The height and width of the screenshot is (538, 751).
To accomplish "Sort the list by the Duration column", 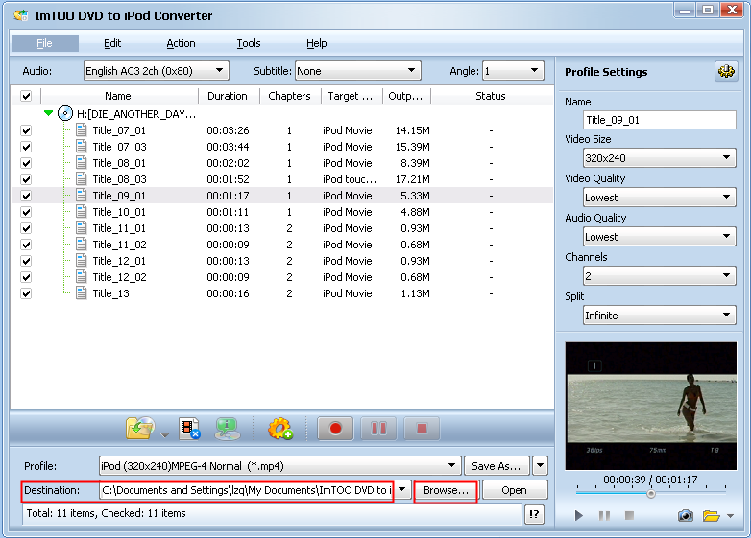I will [228, 96].
